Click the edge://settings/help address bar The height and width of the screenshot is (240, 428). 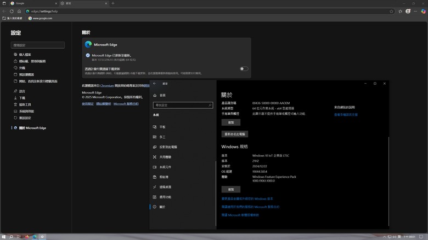point(209,11)
